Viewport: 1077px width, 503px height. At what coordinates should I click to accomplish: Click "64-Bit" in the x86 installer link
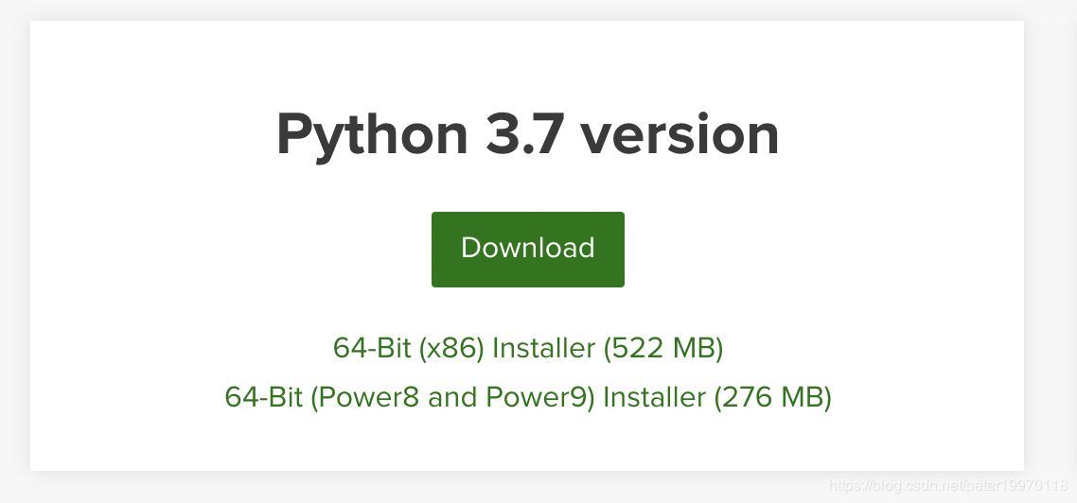coord(372,349)
